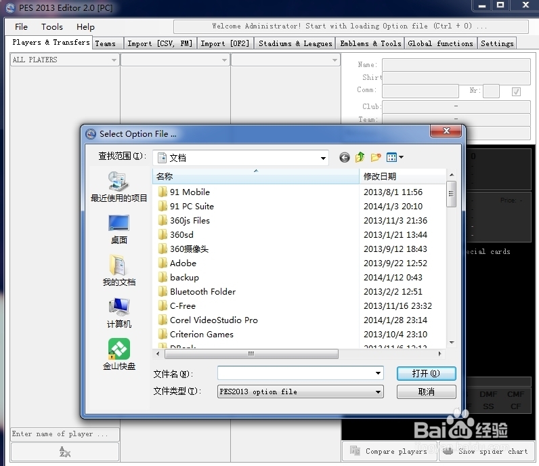Open the ALL PLAYERS dropdown
Viewport: 539px width, 466px height.
[64, 60]
